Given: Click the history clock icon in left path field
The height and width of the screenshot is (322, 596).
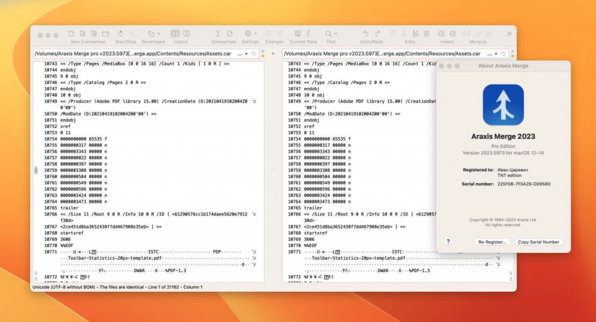Looking at the screenshot, I should (x=254, y=53).
